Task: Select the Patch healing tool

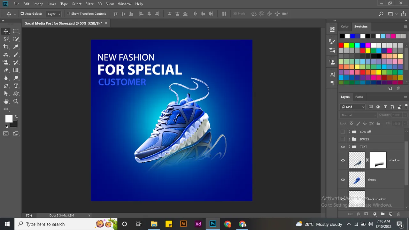Action: (x=6, y=55)
